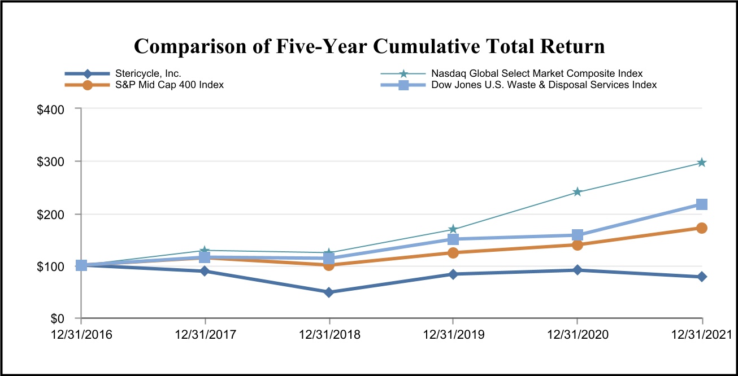Click the Dow Jones square point at 12/31/2021
The image size is (738, 376).
[702, 204]
